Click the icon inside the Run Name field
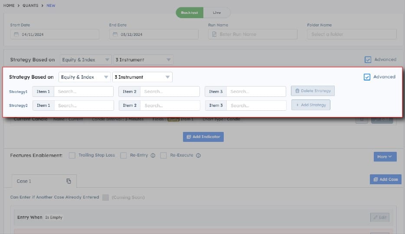Viewport: 405px width, 234px height. tap(214, 35)
